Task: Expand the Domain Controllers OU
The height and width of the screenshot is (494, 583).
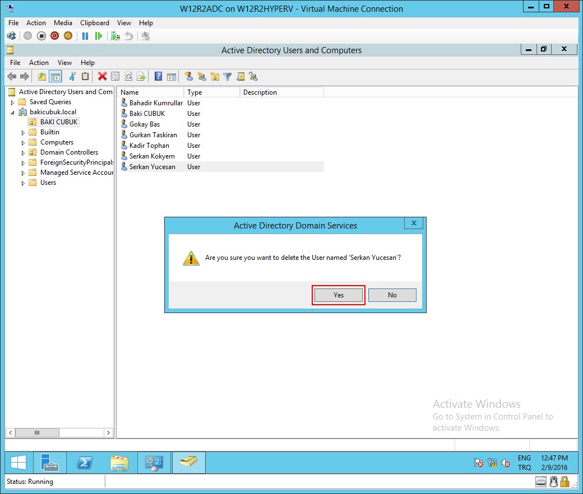Action: point(23,153)
